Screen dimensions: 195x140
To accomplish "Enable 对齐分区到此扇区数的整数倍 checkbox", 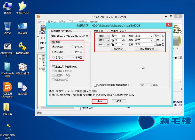I will 95,85.
